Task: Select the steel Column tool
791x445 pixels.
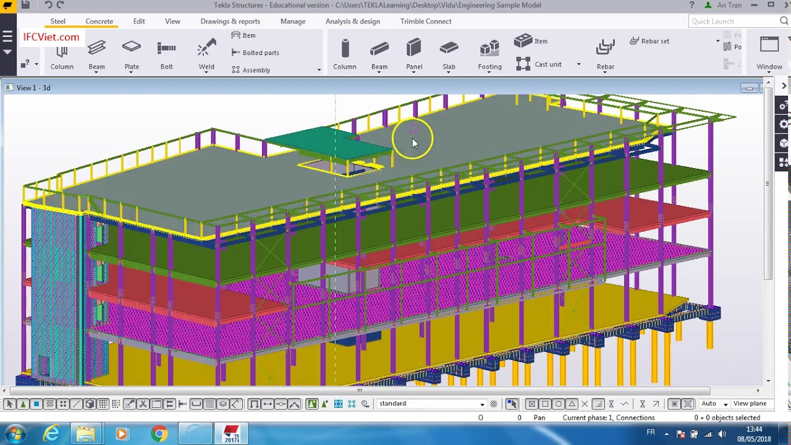Action: 62,54
